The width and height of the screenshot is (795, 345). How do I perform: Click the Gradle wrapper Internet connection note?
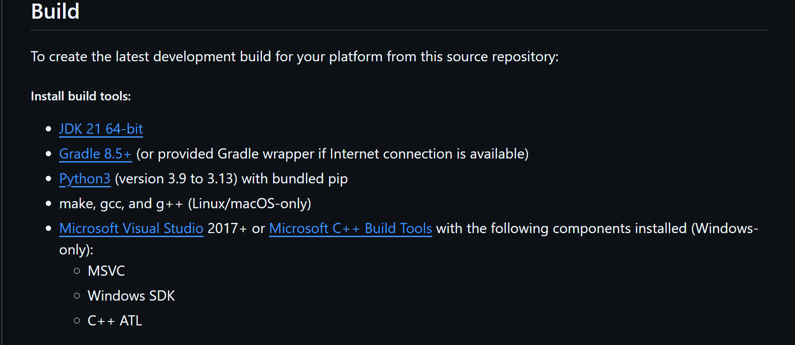click(x=332, y=154)
